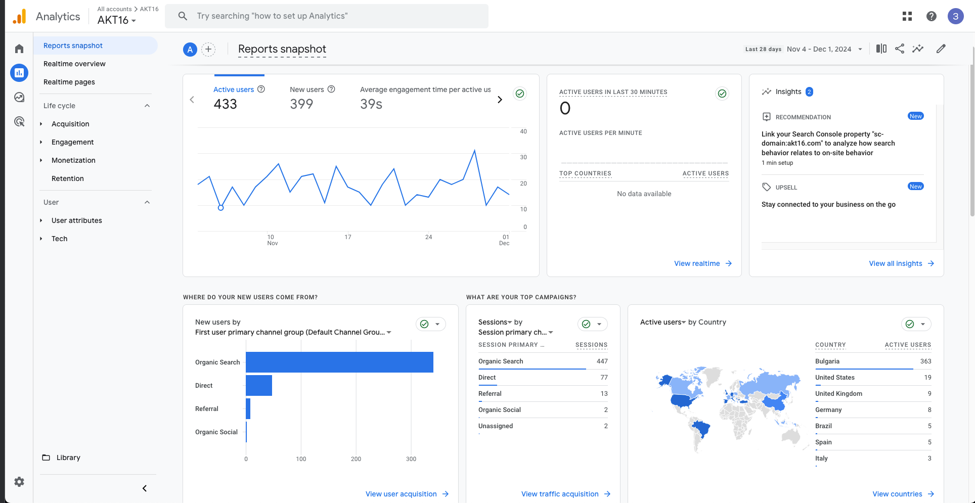Collapse the User section
Viewport: 975px width, 503px height.
pyautogui.click(x=147, y=202)
